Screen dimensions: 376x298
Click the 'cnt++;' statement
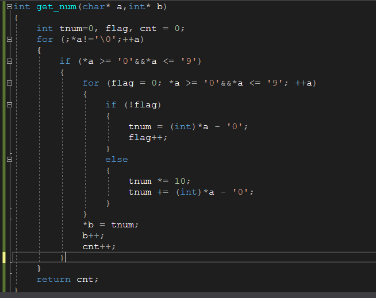[x=99, y=247]
